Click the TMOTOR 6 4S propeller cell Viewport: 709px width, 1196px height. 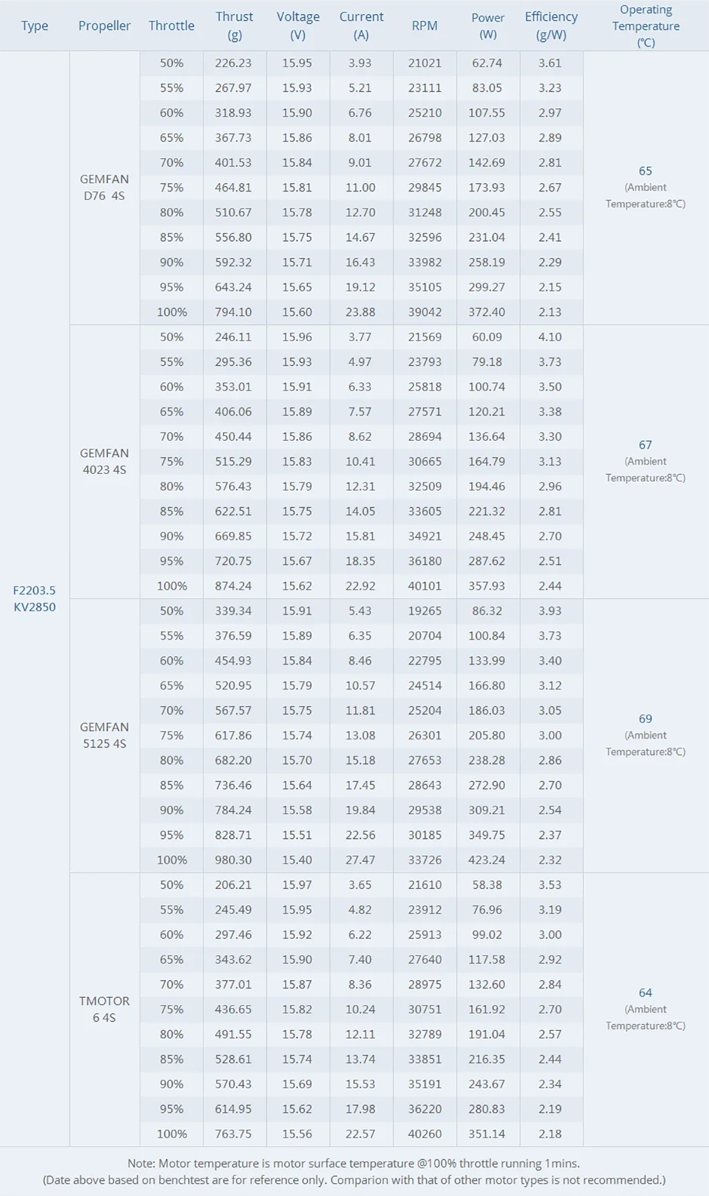[x=105, y=1009]
